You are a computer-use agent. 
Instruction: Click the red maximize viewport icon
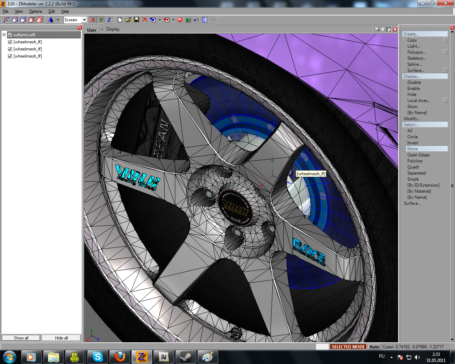[395, 29]
